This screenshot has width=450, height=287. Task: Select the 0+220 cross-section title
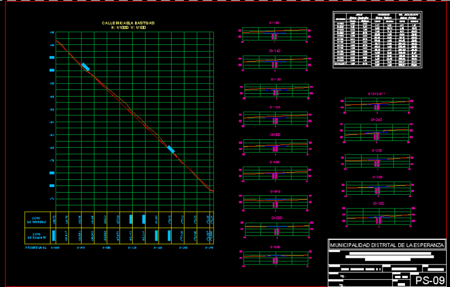point(377,151)
